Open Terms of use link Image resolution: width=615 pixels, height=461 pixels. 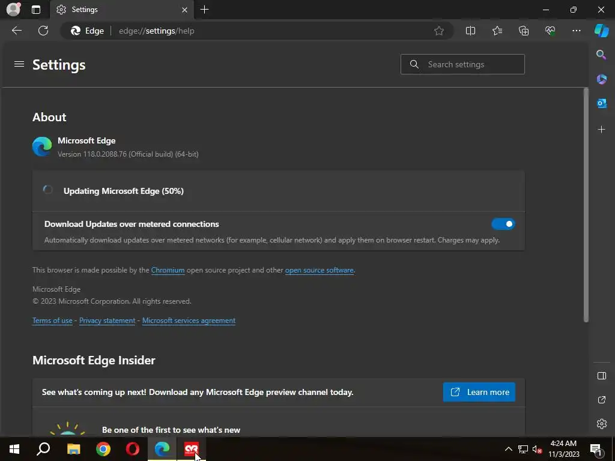pyautogui.click(x=52, y=321)
